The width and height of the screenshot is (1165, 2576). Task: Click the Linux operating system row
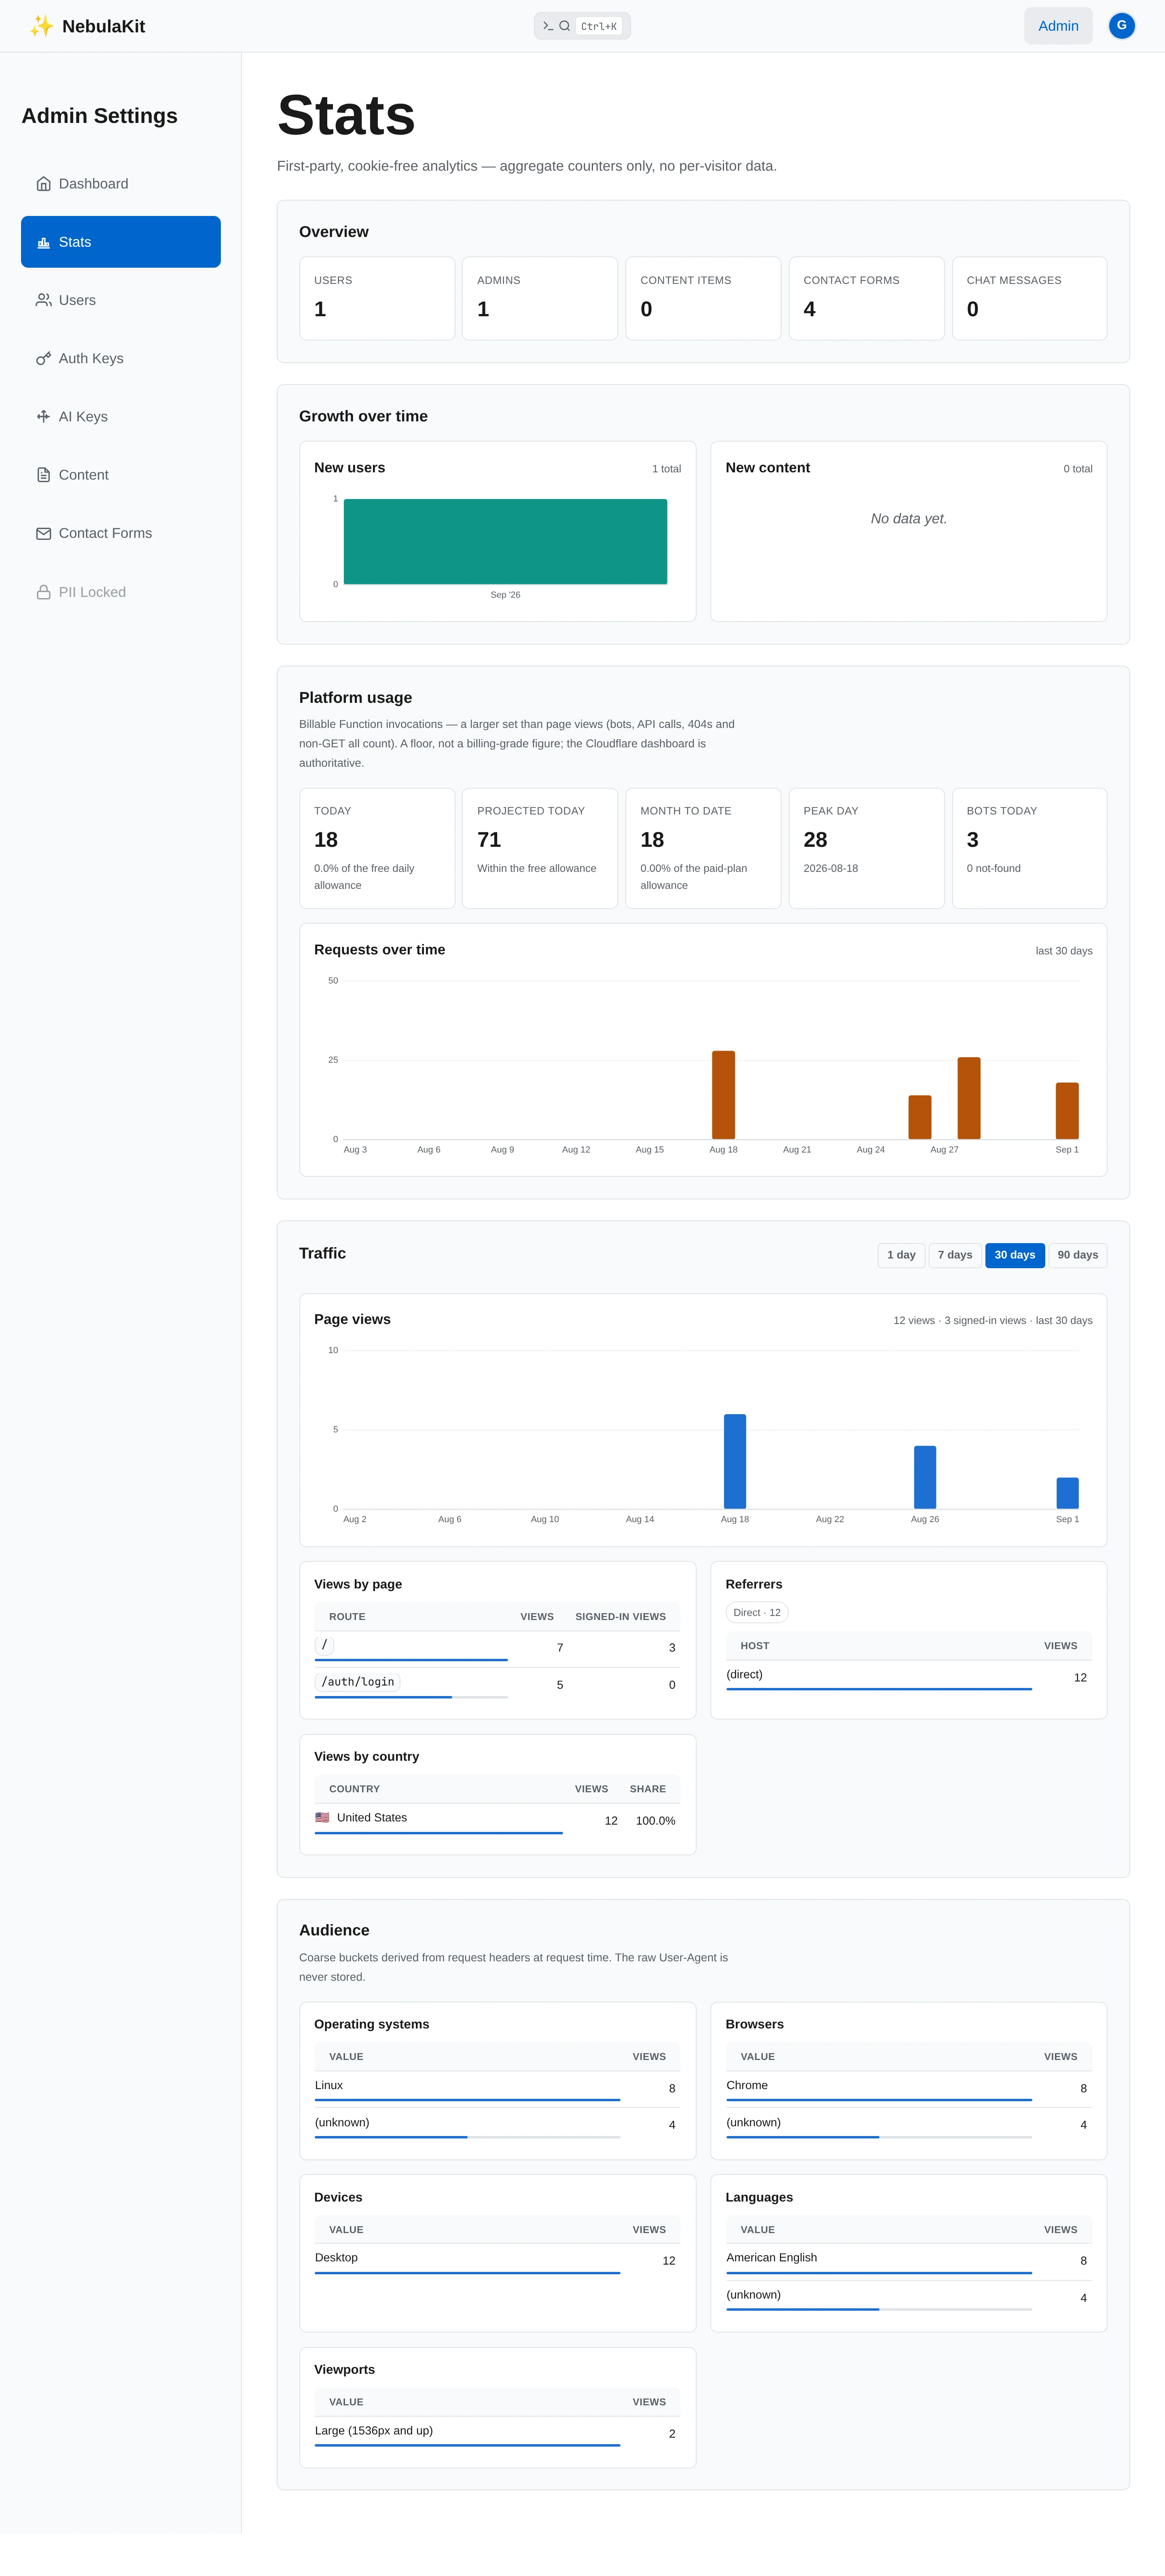click(x=497, y=2088)
